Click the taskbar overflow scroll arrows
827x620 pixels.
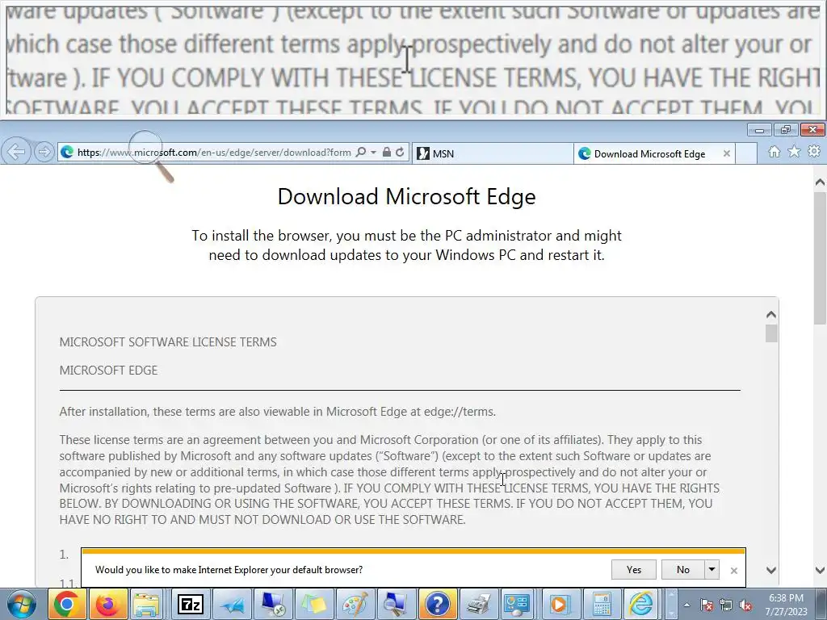pyautogui.click(x=671, y=604)
